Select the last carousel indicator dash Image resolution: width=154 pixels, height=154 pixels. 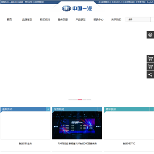(x=89, y=100)
